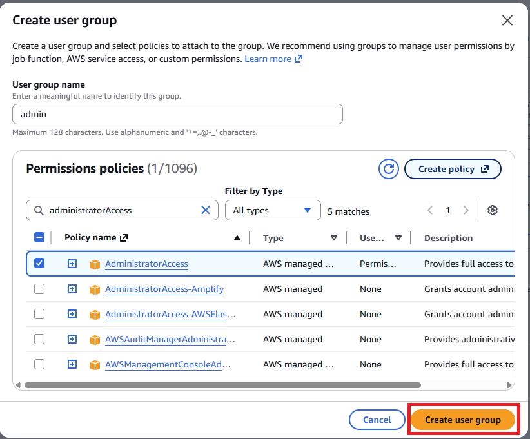
Task: Open table preferences gear icon
Action: point(493,210)
